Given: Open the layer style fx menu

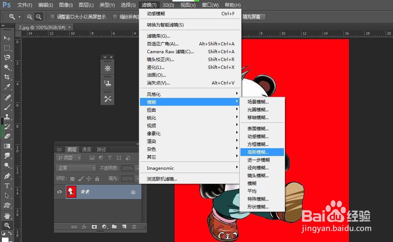Looking at the screenshot, I should (x=84, y=227).
